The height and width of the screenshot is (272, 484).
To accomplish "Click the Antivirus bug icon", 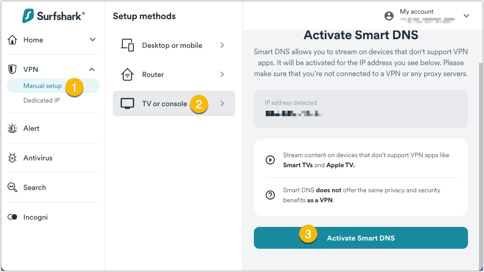I will pyautogui.click(x=13, y=158).
